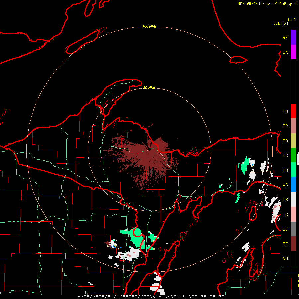The width and height of the screenshot is (299, 299).
Task: Click the 'RF' legend label
Action: pyautogui.click(x=285, y=37)
